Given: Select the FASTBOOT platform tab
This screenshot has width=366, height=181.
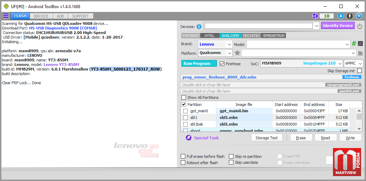Looking at the screenshot, I should (191, 36).
